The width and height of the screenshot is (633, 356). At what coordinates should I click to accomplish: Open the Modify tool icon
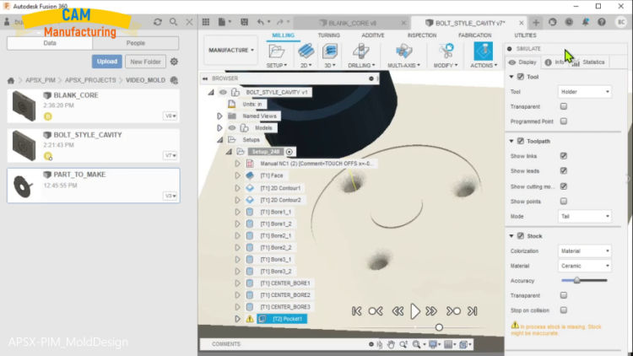(446, 51)
